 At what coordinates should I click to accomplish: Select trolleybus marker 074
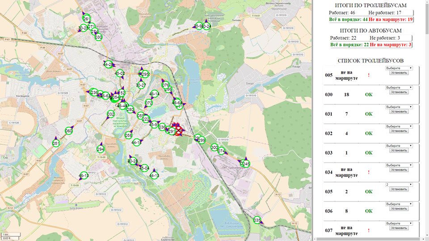click(x=221, y=150)
